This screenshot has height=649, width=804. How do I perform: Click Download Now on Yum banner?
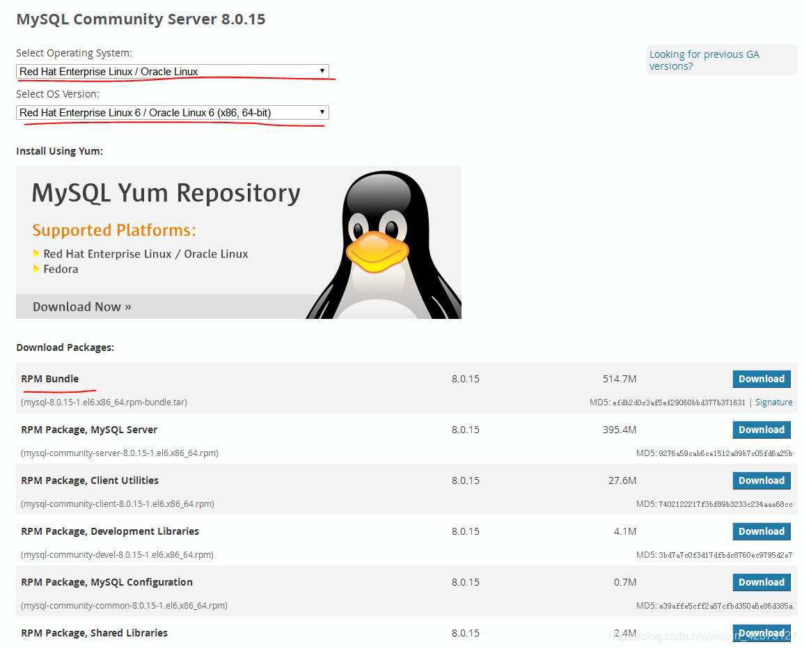coord(82,307)
